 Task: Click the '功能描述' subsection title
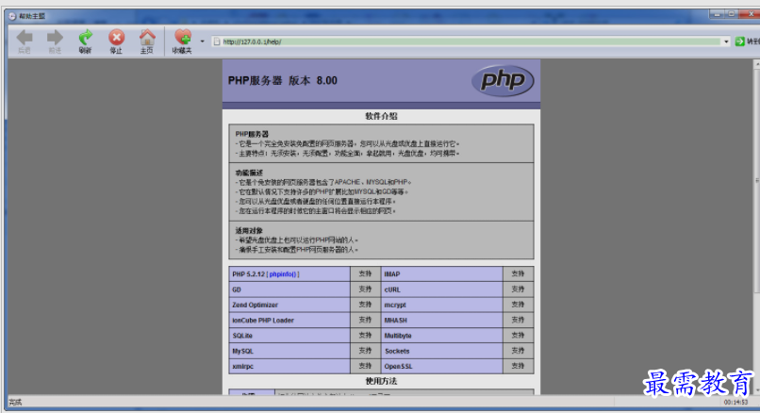[x=249, y=173]
